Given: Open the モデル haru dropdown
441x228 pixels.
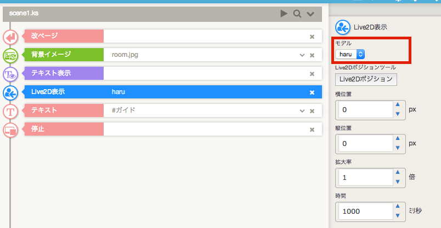Looking at the screenshot, I should point(350,54).
